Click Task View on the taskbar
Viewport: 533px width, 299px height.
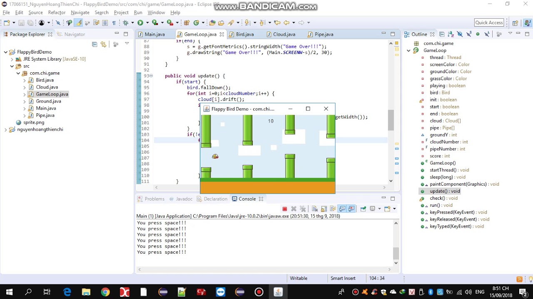pyautogui.click(x=47, y=292)
